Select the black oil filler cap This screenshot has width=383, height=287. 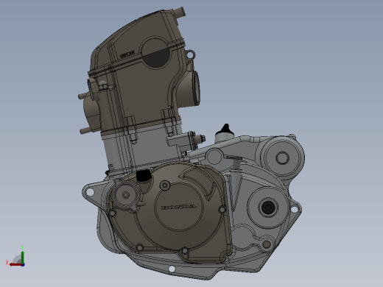point(144,176)
